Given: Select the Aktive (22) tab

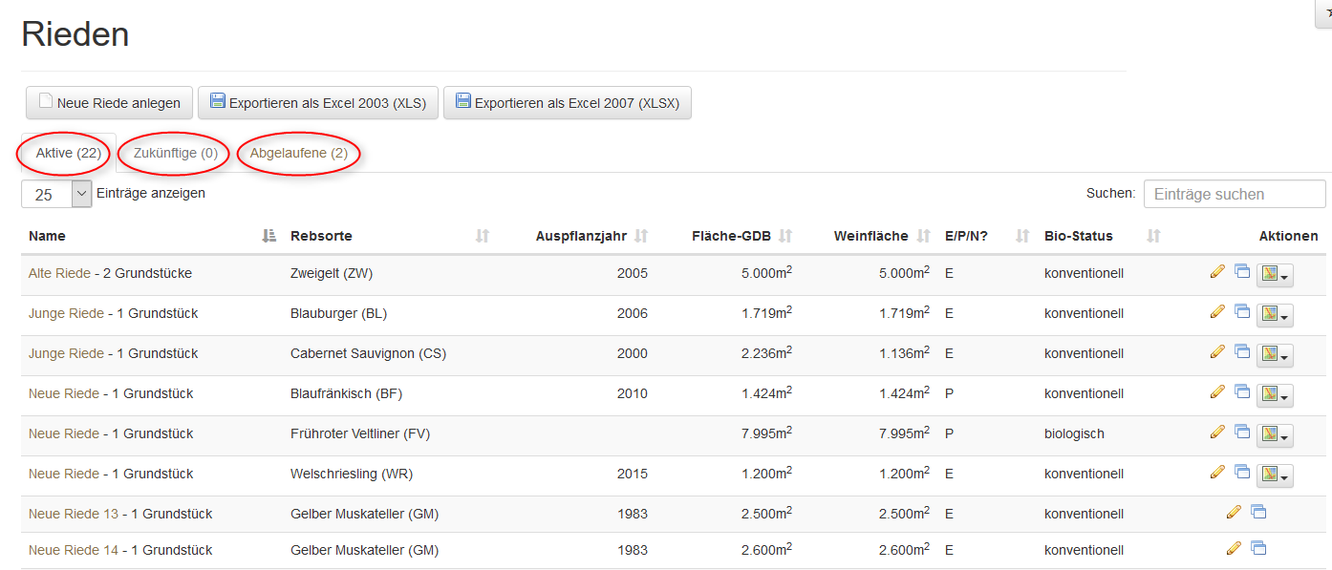Looking at the screenshot, I should pyautogui.click(x=68, y=153).
